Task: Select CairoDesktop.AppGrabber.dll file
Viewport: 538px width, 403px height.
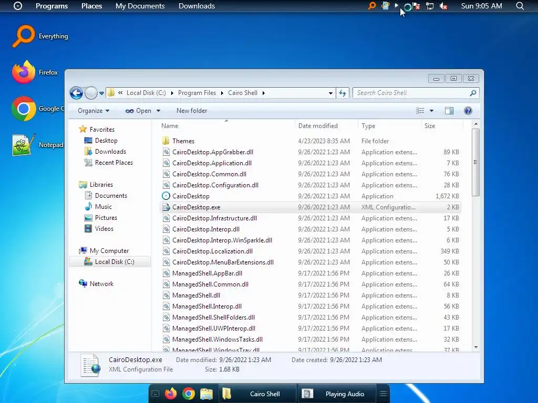Action: [x=311, y=152]
